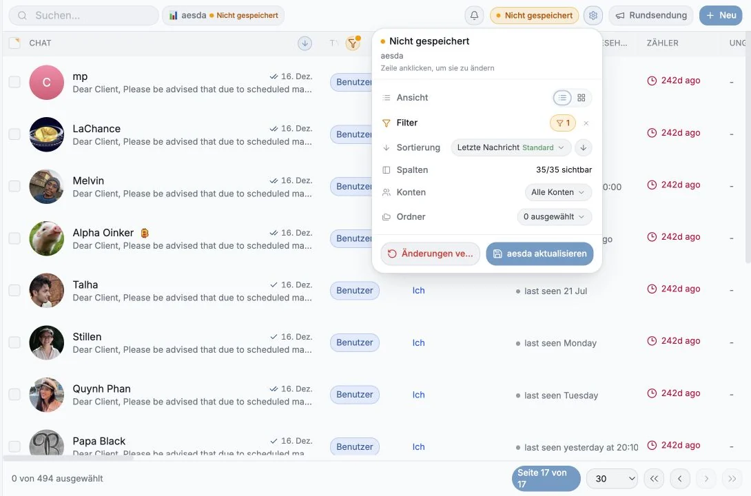751x496 pixels.
Task: Open Quynh Phan's profile avatar
Action: tap(46, 395)
